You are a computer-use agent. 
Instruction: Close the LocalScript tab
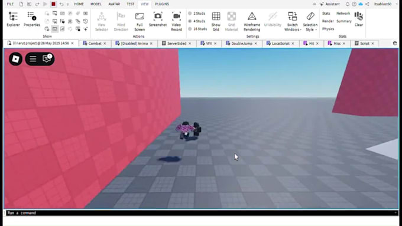293,44
